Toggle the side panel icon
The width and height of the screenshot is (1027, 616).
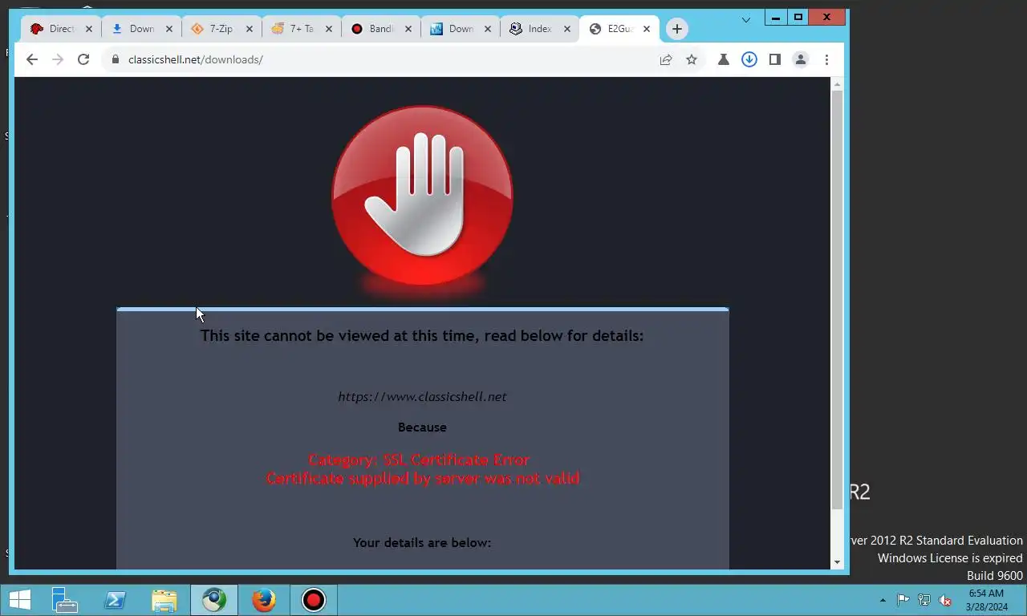[x=775, y=59]
